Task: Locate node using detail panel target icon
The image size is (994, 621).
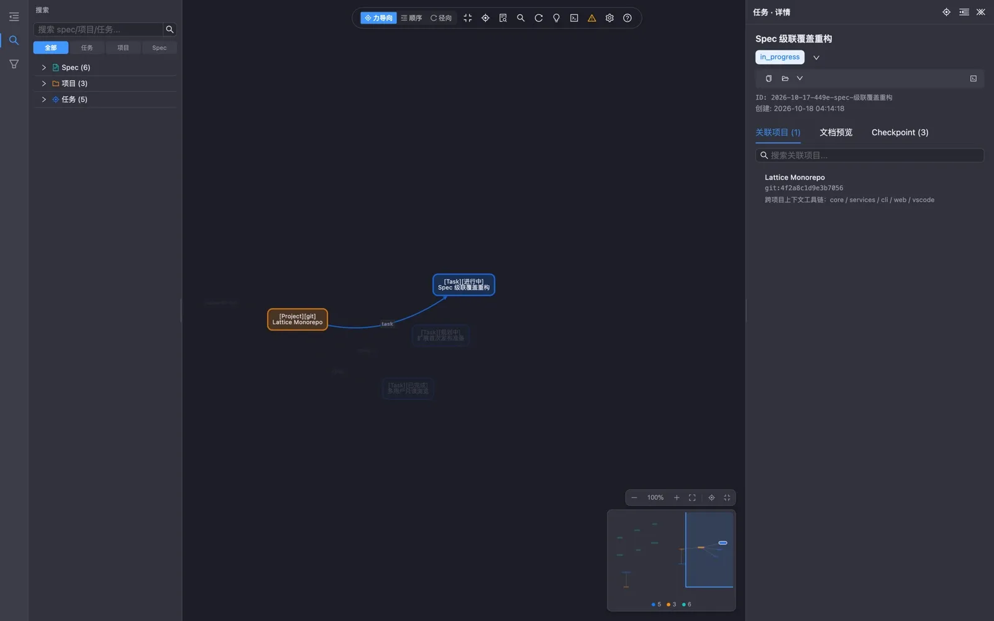Action: pyautogui.click(x=946, y=12)
